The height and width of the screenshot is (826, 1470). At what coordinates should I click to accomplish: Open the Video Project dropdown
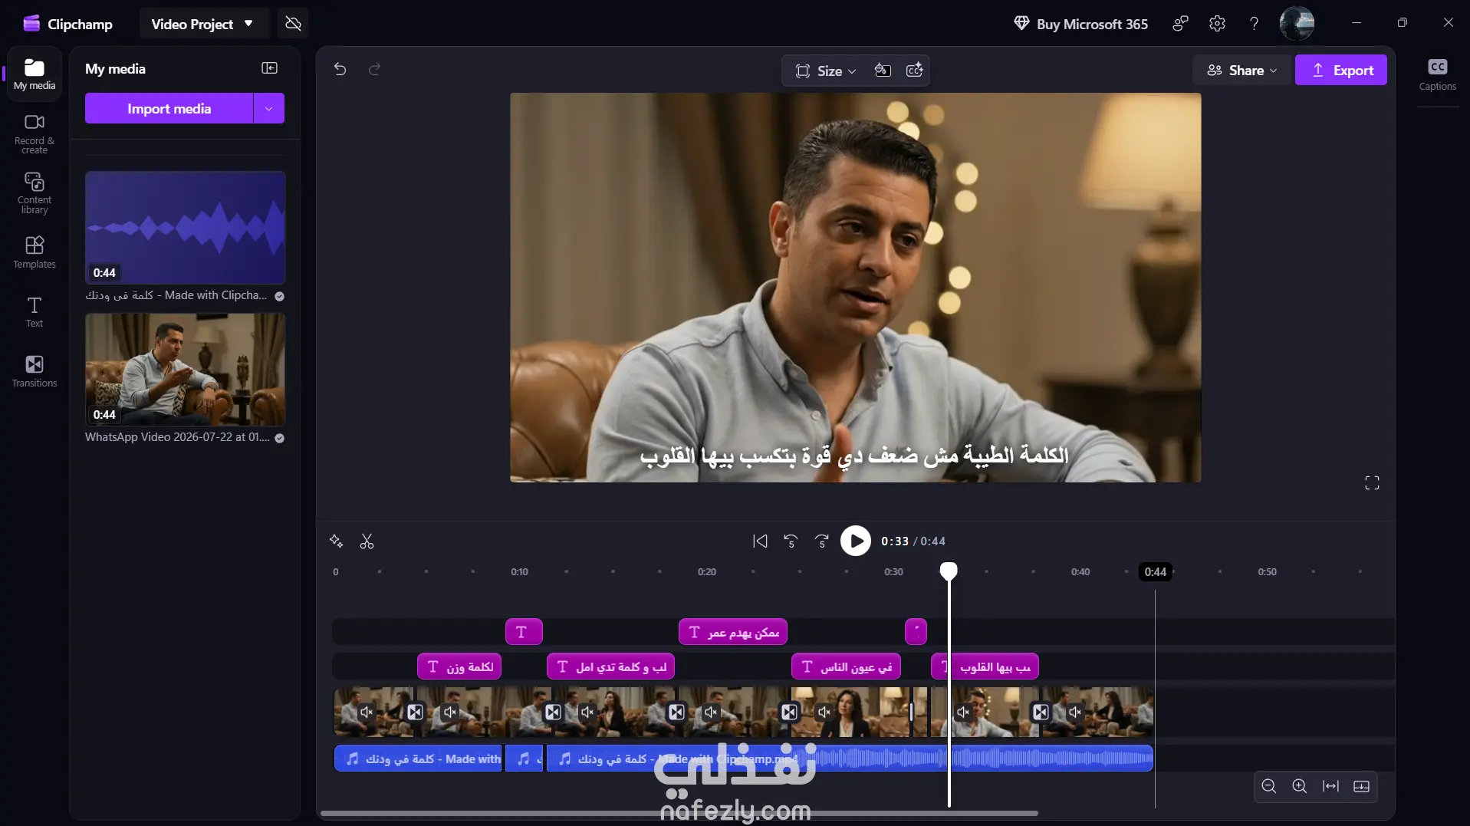pyautogui.click(x=202, y=24)
